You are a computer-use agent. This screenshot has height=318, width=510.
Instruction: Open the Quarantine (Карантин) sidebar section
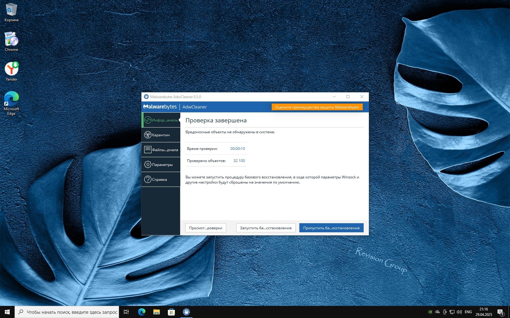pos(161,135)
